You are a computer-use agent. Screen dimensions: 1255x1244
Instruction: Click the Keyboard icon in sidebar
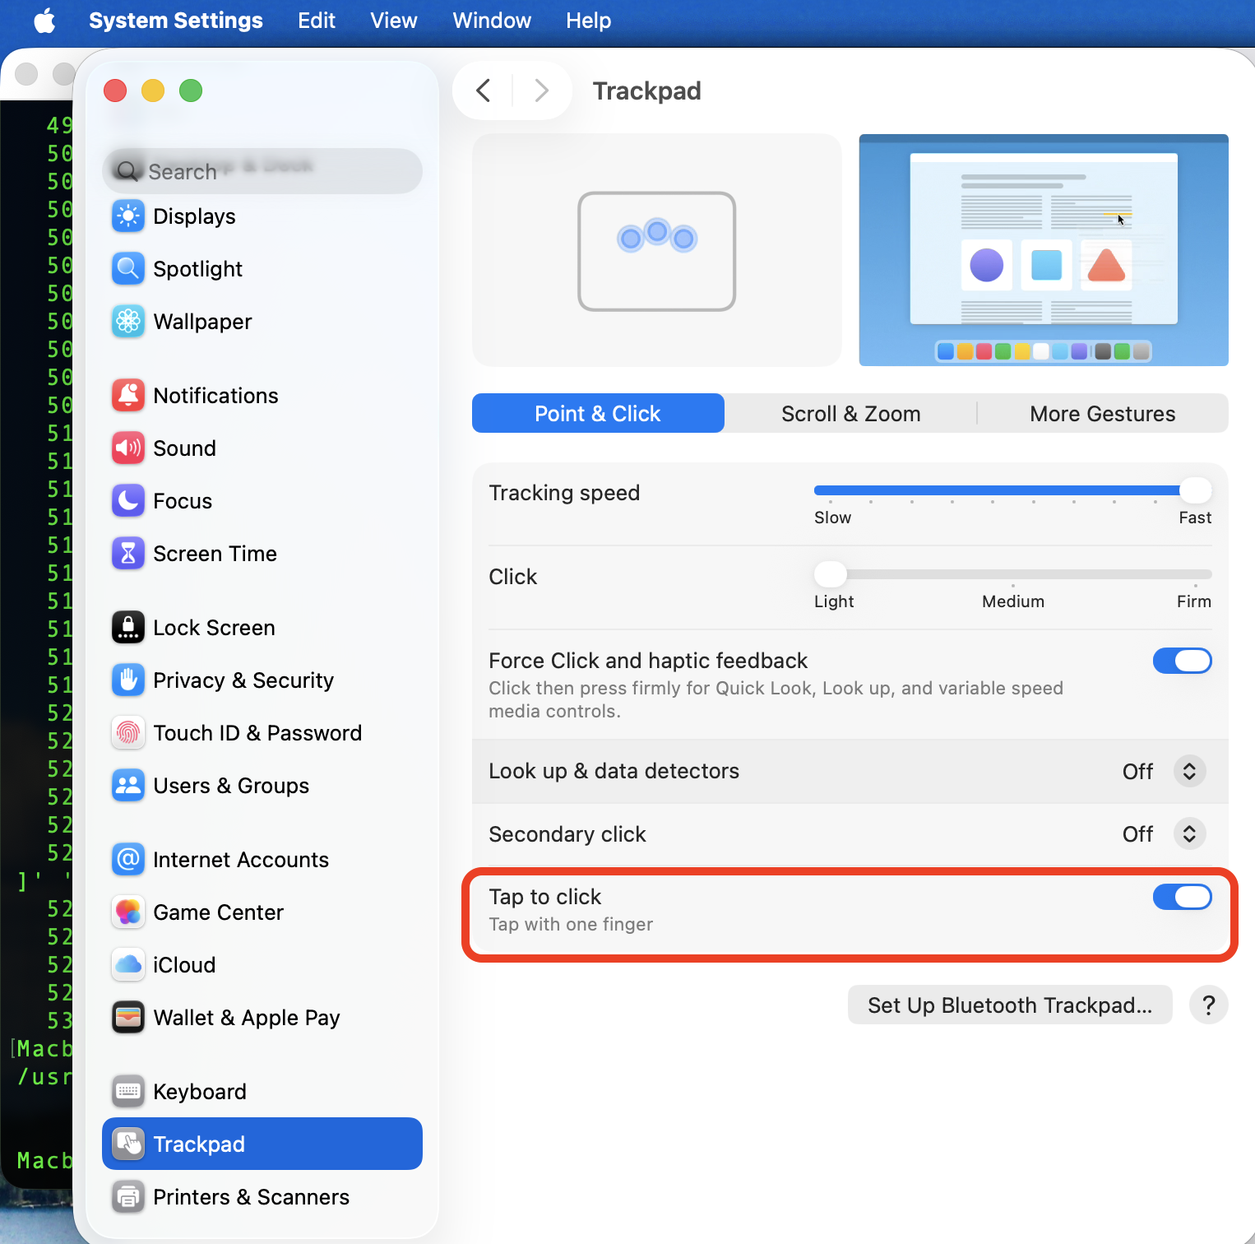(128, 1092)
